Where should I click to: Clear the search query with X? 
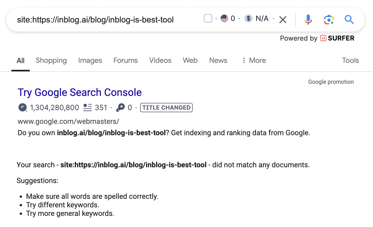click(283, 20)
